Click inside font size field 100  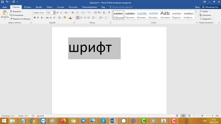coord(50,13)
